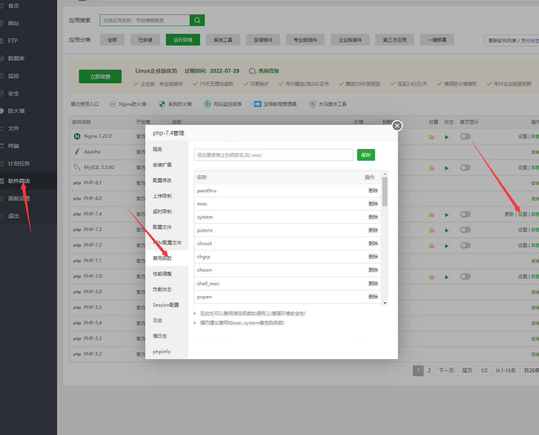Image resolution: width=539 pixels, height=435 pixels.
Task: Click the Apache feather icon
Action: pyautogui.click(x=77, y=152)
